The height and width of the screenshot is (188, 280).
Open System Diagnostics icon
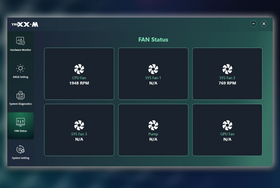21,95
